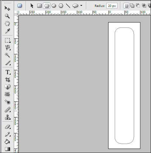Select the Pencil tool
Screen dimensions: 151x153
point(8,134)
